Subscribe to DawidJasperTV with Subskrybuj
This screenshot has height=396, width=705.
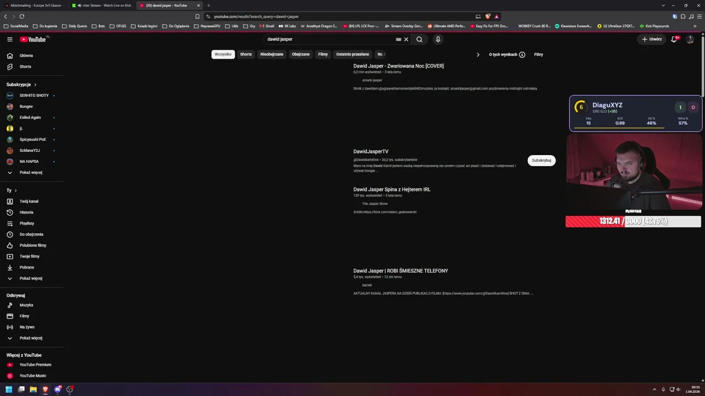click(x=541, y=161)
